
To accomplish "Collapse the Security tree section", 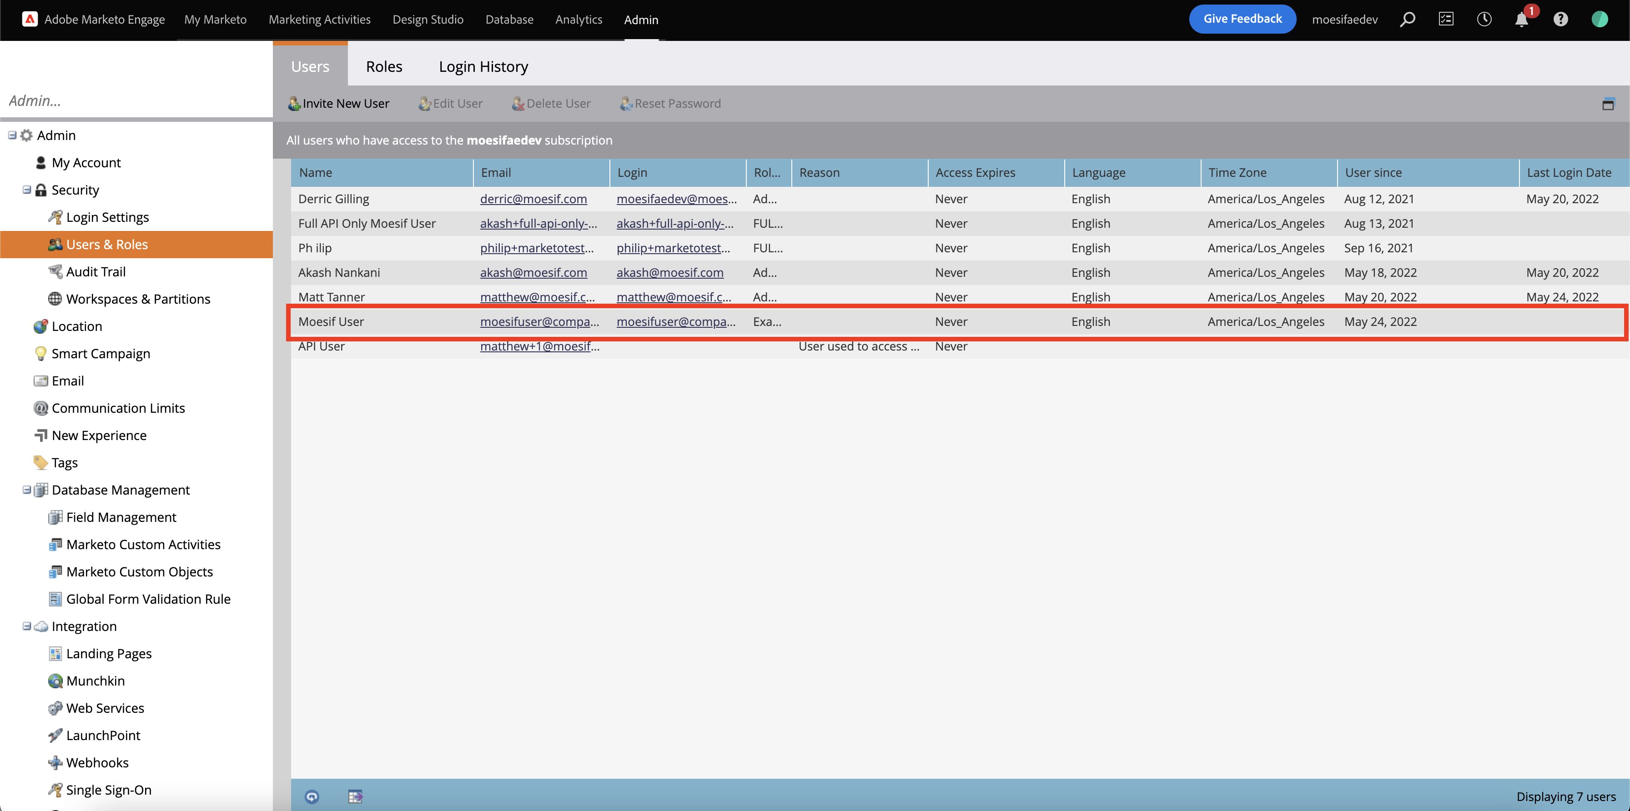I will click(x=26, y=190).
